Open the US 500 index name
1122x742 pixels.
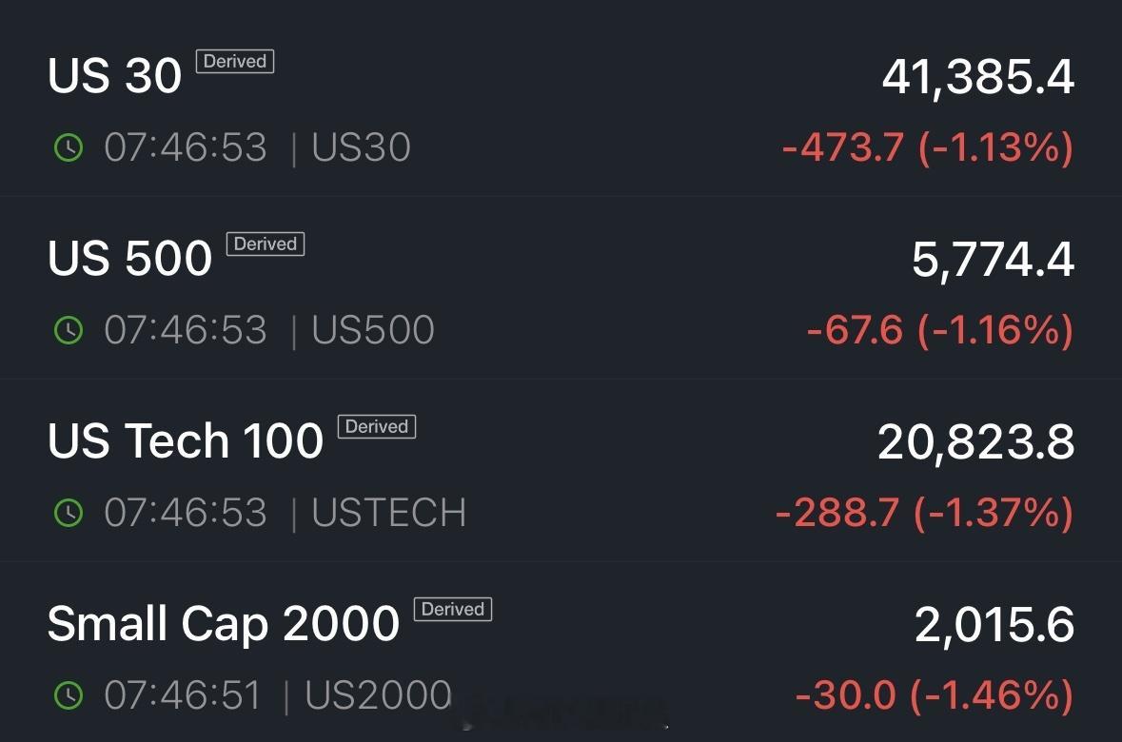129,259
